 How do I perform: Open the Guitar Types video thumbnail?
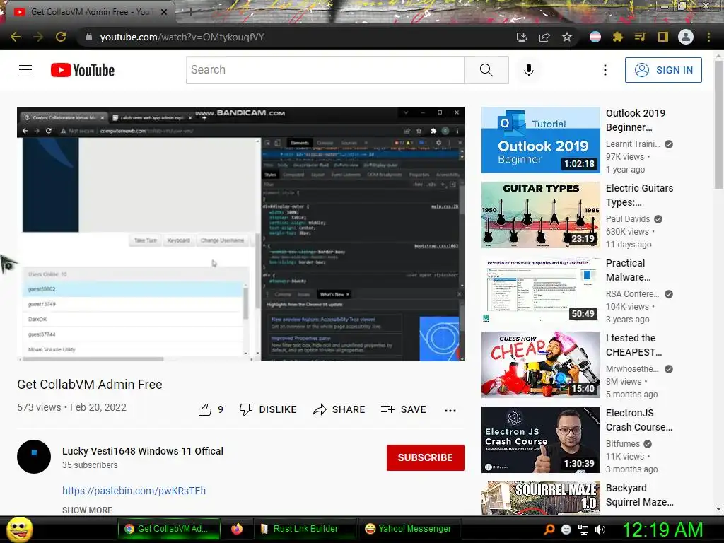point(540,215)
